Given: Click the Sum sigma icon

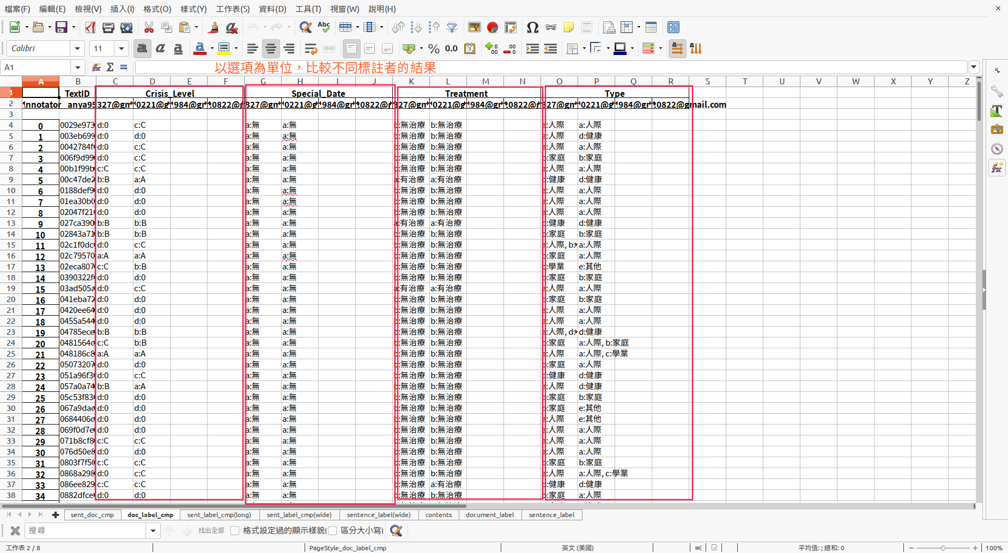Looking at the screenshot, I should tap(110, 67).
